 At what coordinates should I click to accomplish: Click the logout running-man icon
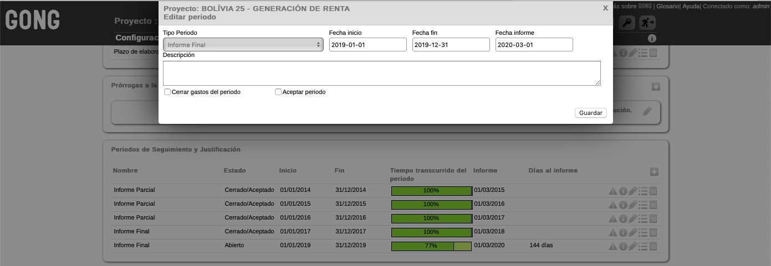(x=647, y=23)
